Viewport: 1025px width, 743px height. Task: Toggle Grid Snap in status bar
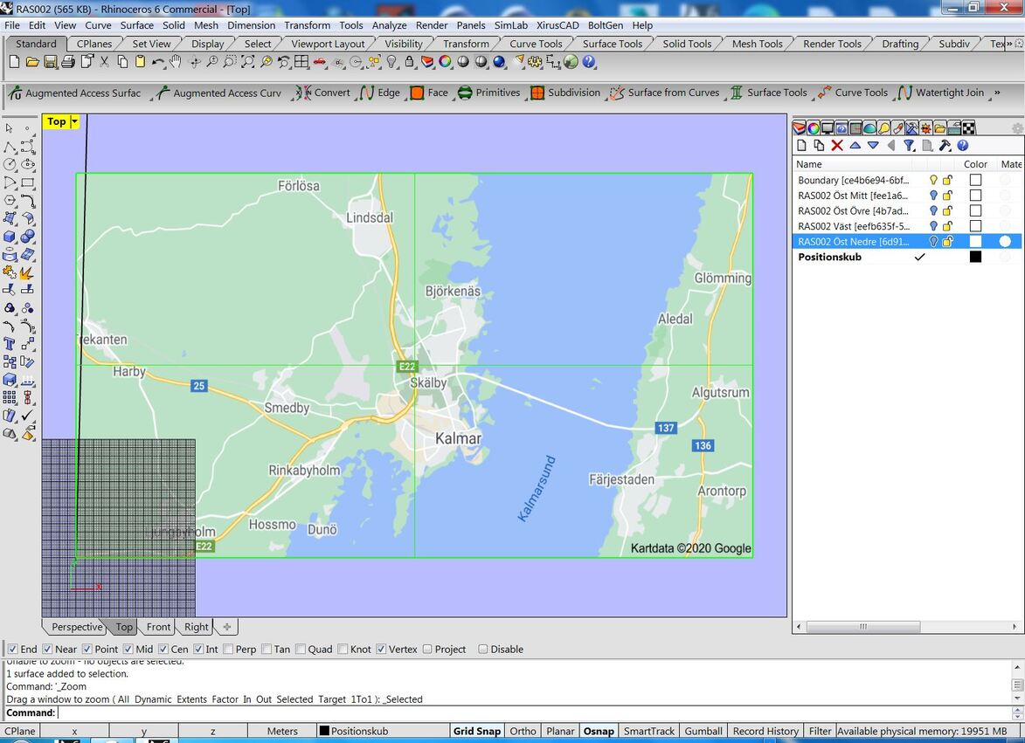[x=476, y=731]
